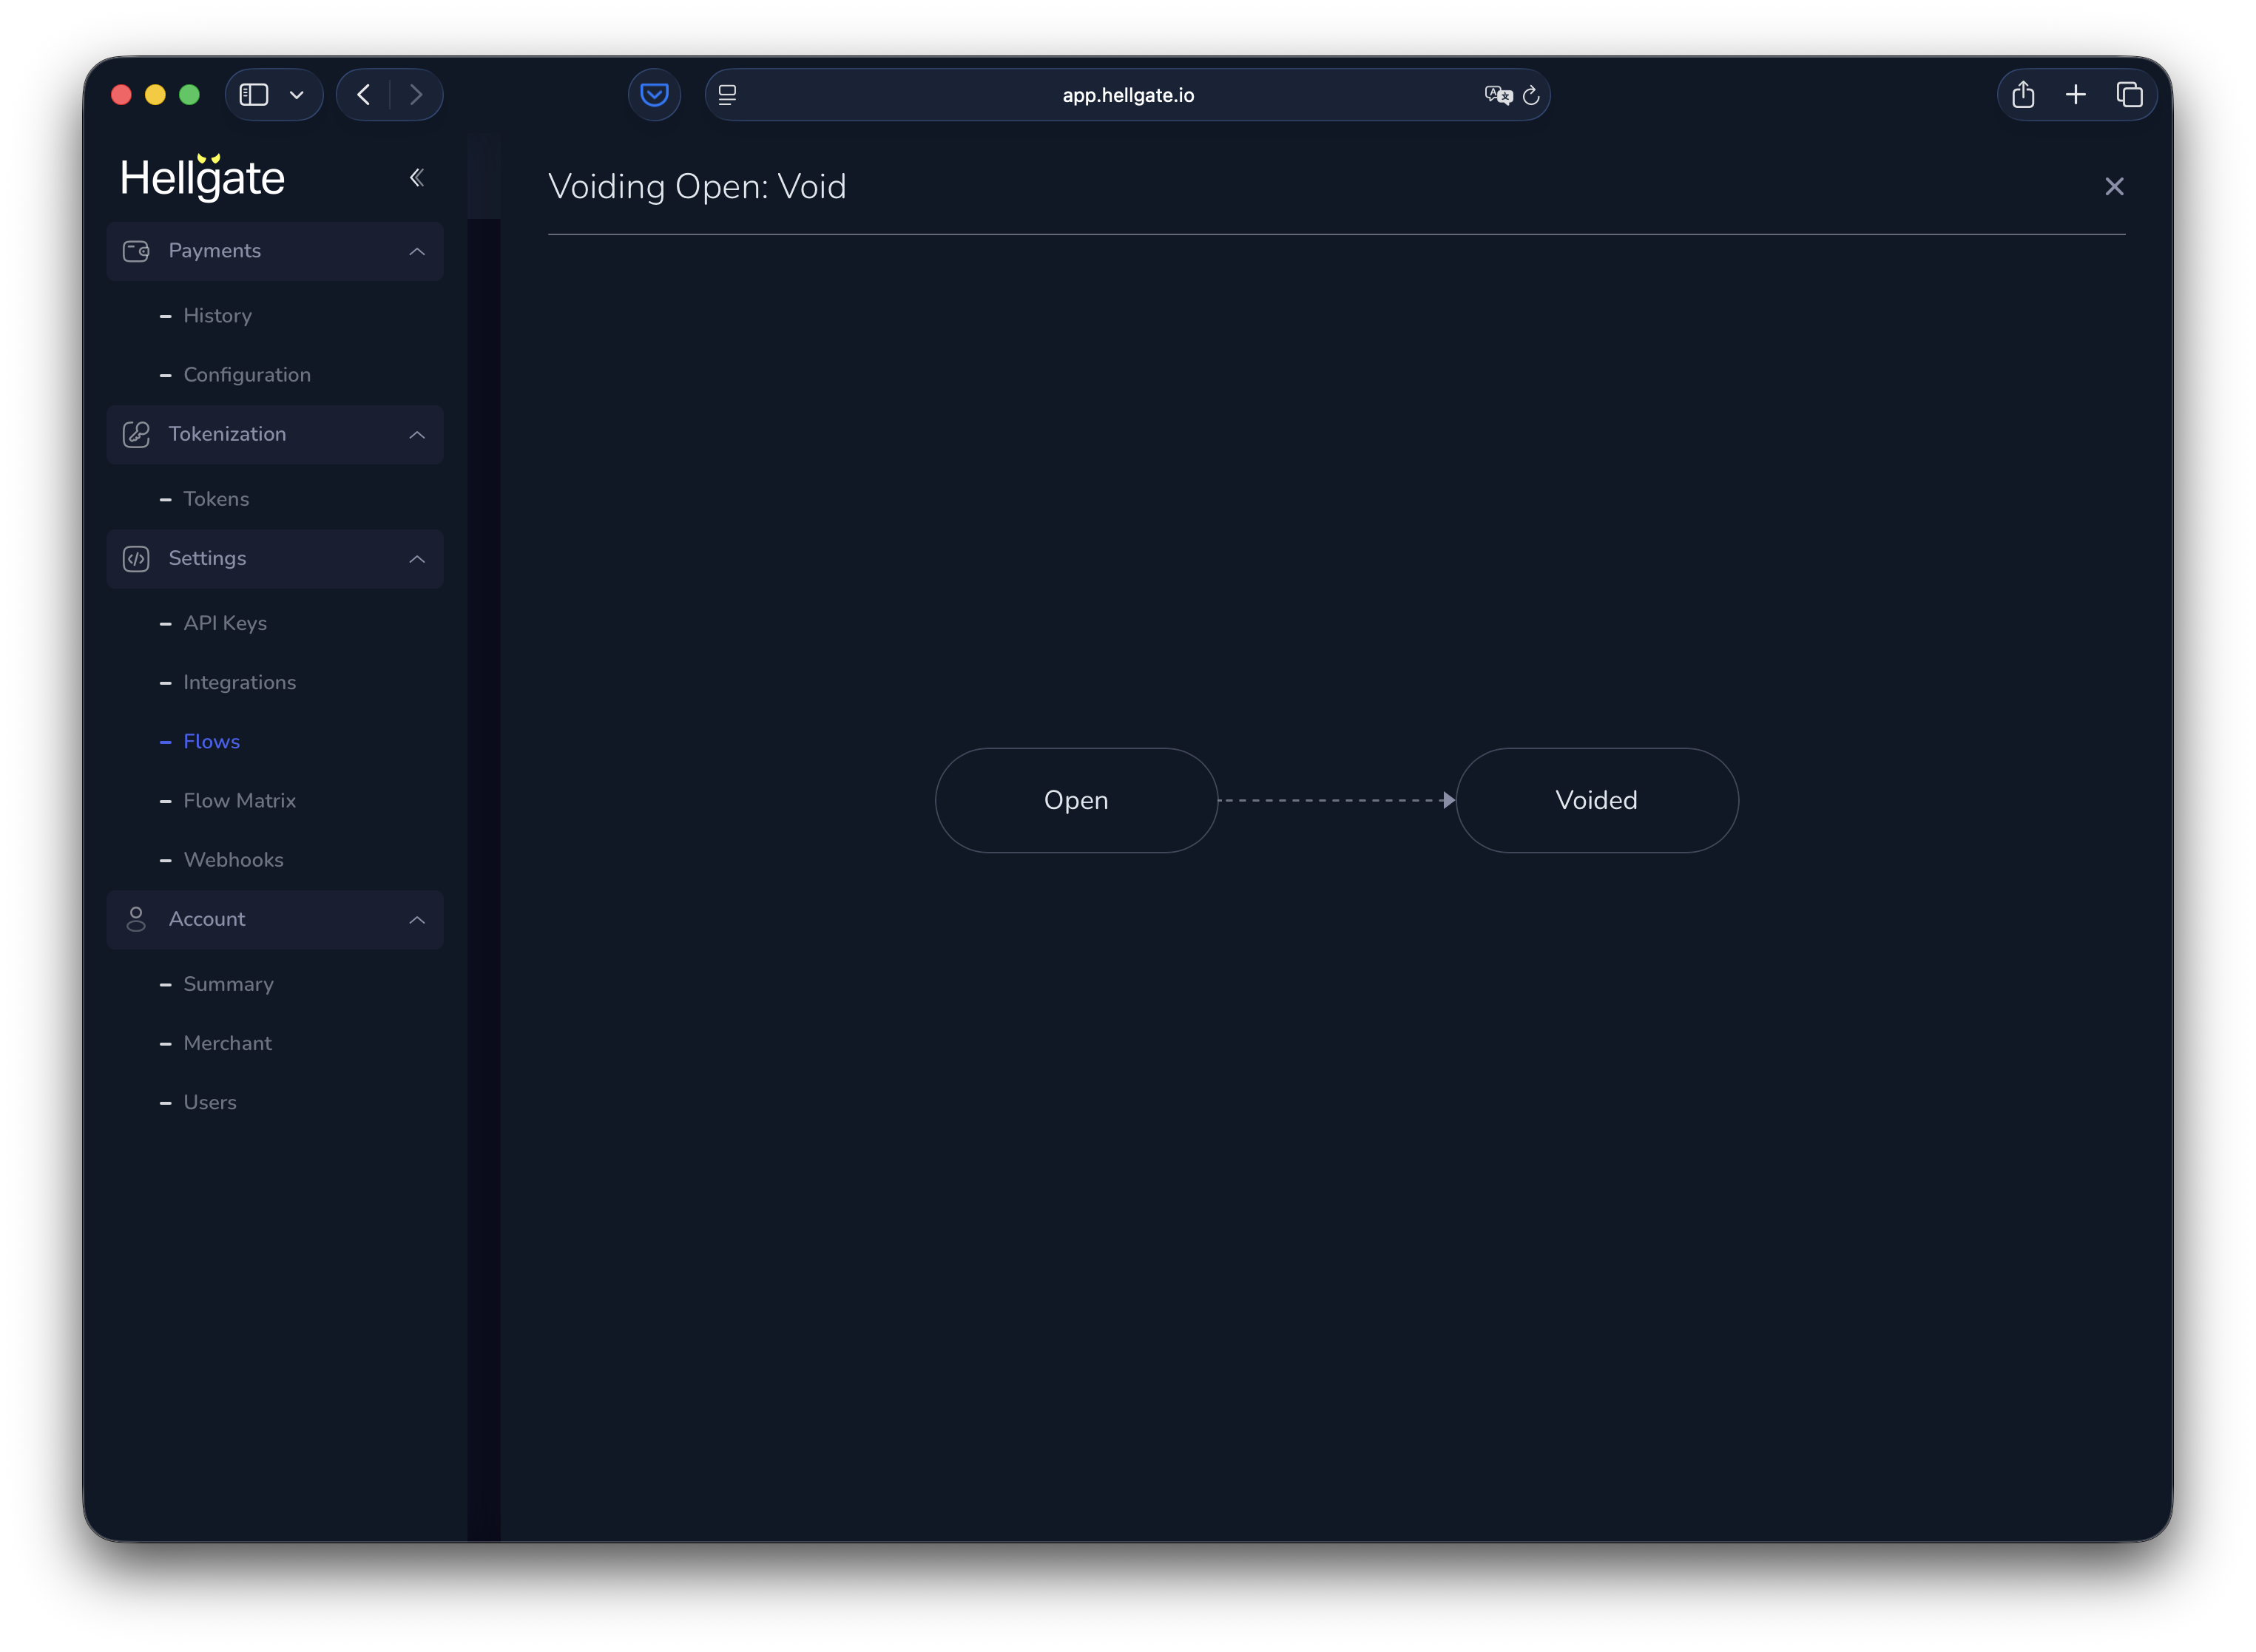Navigate to Webhooks settings
This screenshot has width=2256, height=1652.
coord(233,860)
